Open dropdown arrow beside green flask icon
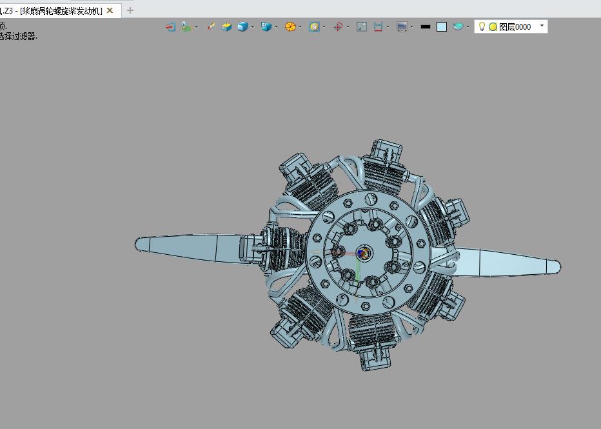The height and width of the screenshot is (429, 601). (x=196, y=27)
